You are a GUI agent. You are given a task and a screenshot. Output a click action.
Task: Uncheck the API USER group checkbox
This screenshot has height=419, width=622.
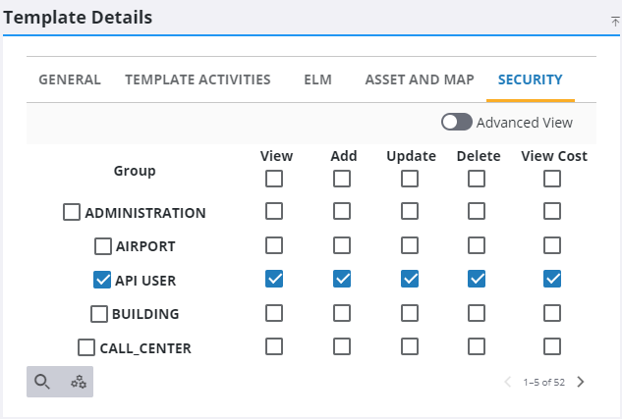[x=102, y=280]
